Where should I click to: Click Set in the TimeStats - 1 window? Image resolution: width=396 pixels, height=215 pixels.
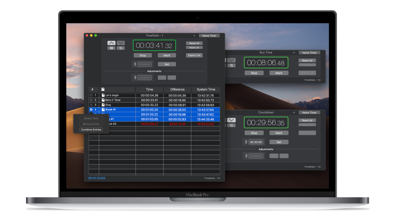click(x=167, y=64)
